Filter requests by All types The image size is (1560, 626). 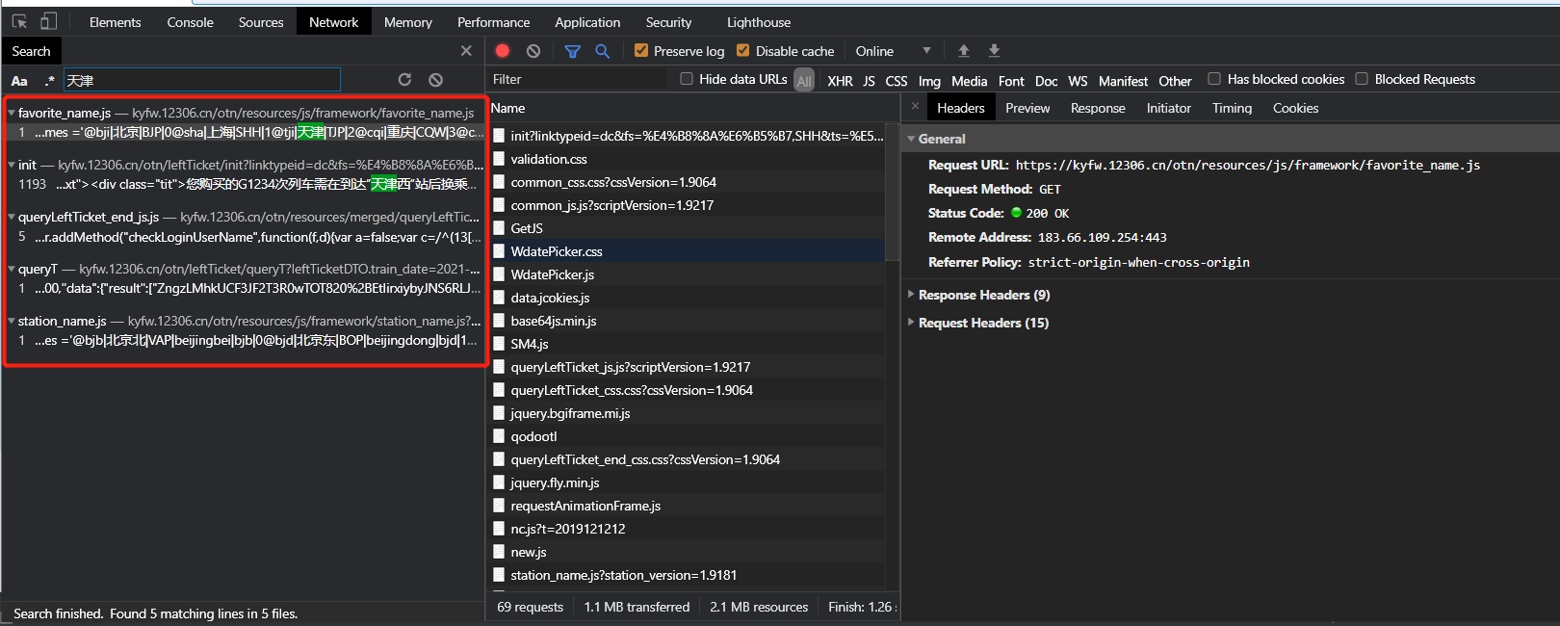pyautogui.click(x=804, y=81)
